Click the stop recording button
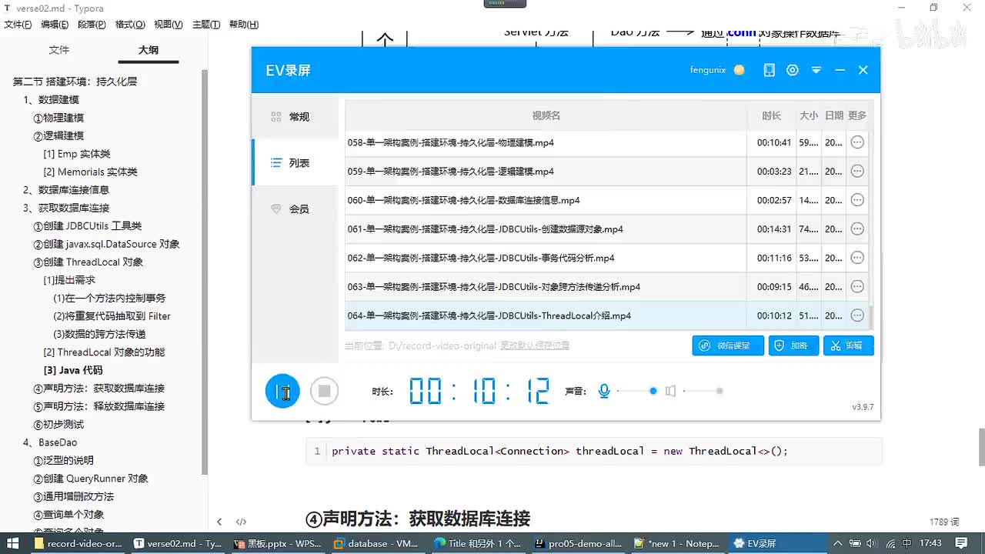The height and width of the screenshot is (554, 985). click(324, 391)
